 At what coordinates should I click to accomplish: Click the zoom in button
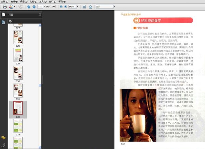pyautogui.click(x=66, y=7)
